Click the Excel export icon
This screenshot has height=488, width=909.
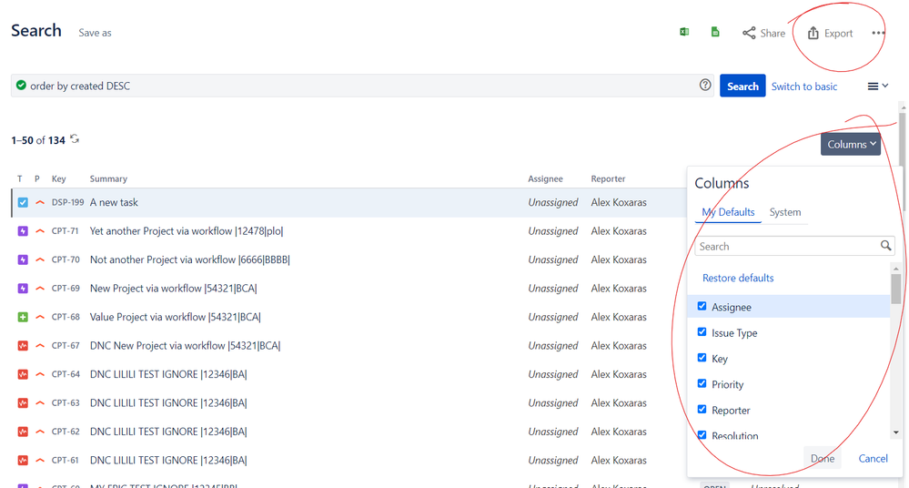[x=684, y=32]
